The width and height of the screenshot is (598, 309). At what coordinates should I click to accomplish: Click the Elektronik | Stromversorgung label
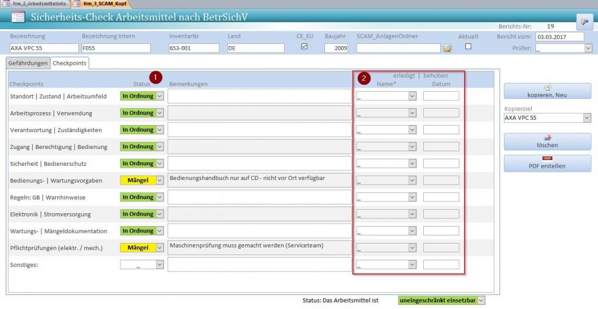coord(50,214)
